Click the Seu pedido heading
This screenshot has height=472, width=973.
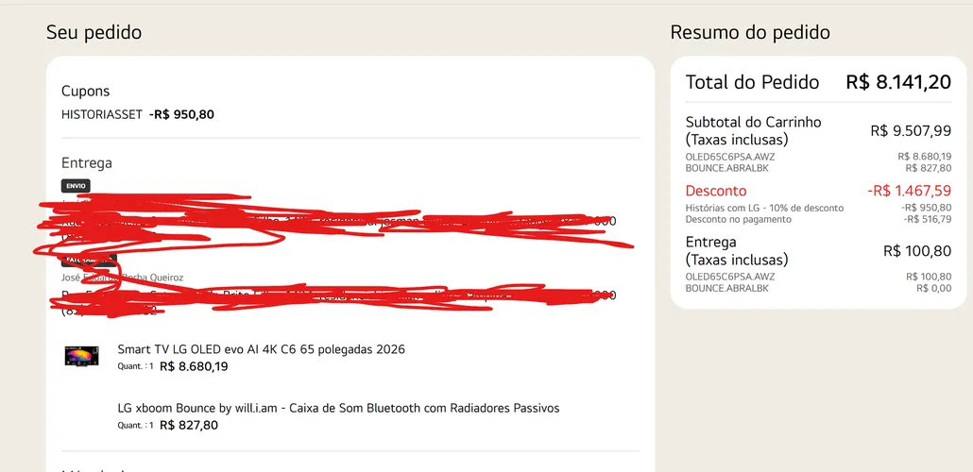coord(94,32)
